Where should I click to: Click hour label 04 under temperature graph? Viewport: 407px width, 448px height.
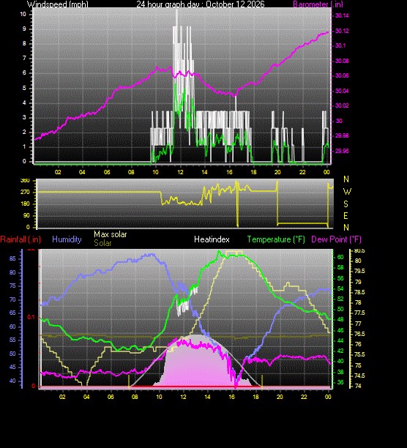pos(86,397)
